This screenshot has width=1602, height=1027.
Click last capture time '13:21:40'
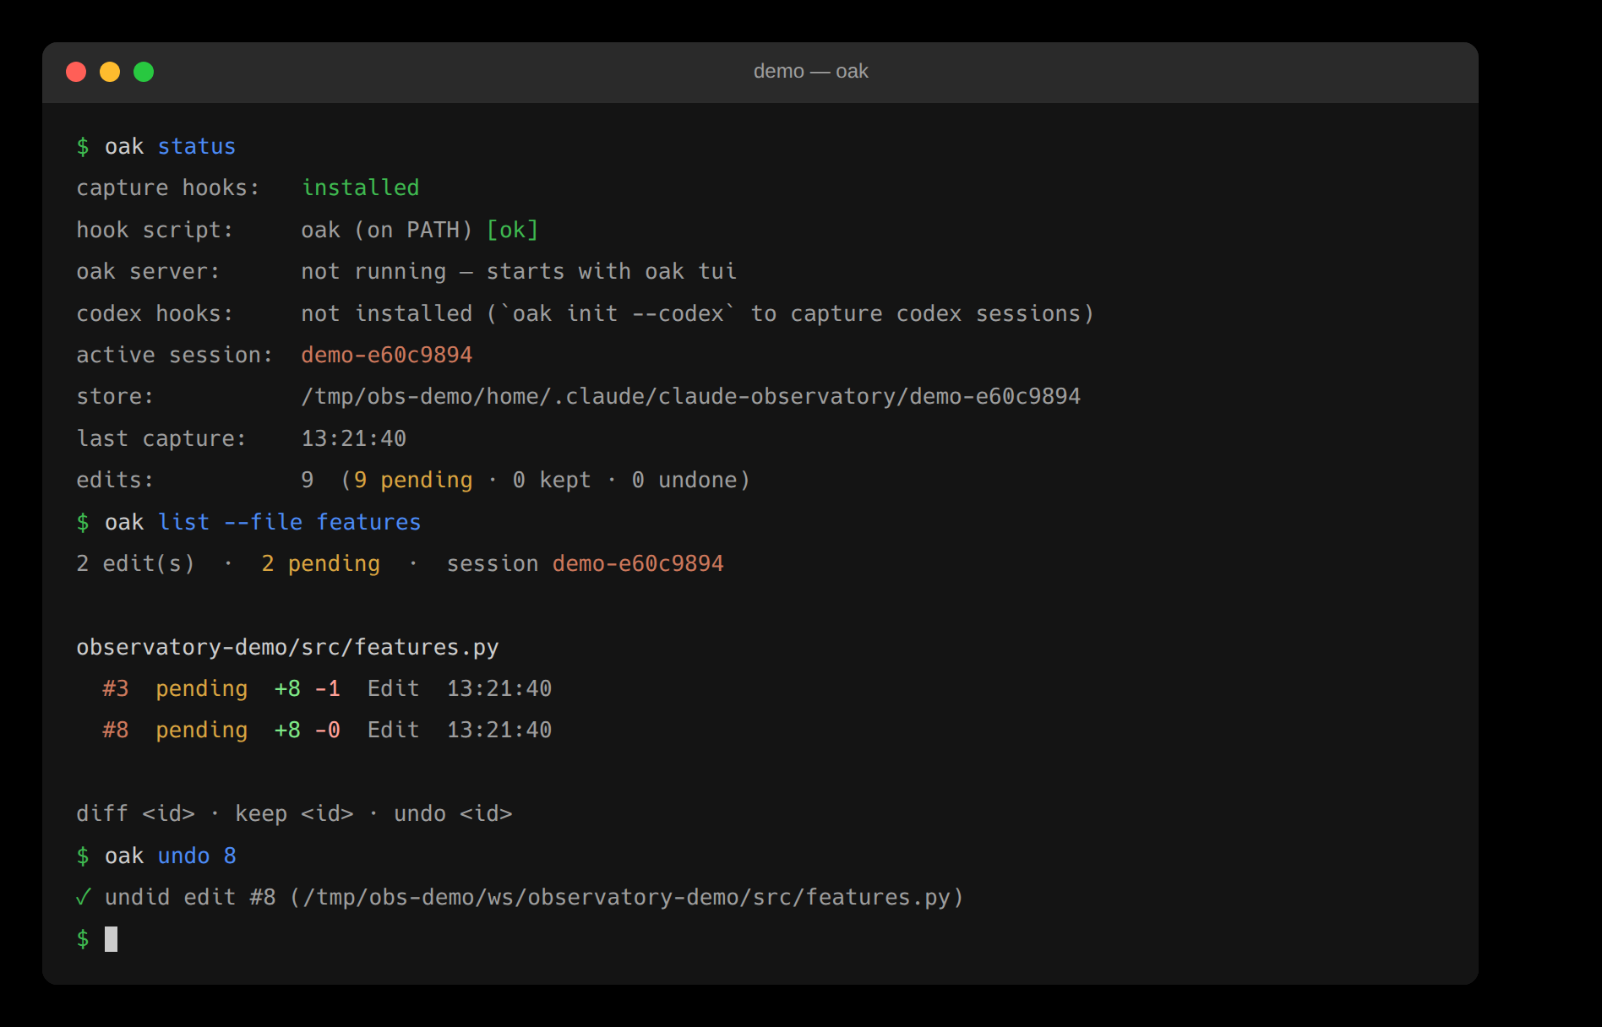pyautogui.click(x=354, y=438)
